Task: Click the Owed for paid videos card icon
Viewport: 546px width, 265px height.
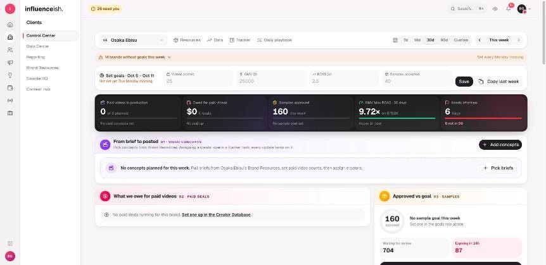Action: pos(189,102)
